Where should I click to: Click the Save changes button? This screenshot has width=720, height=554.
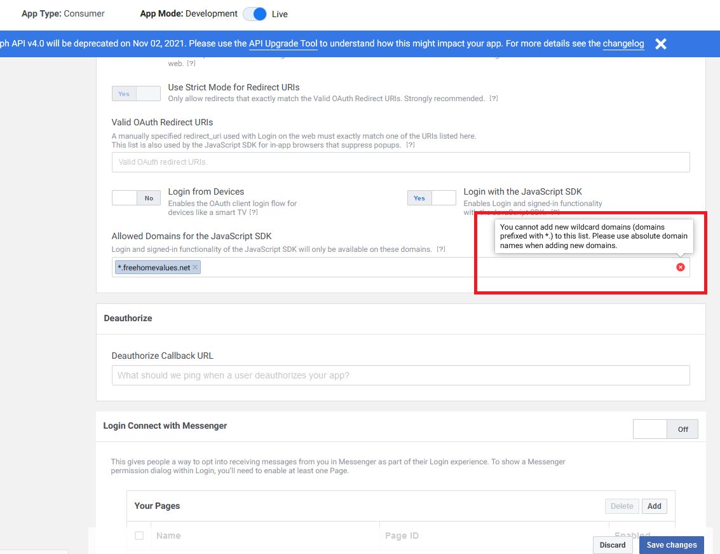pyautogui.click(x=671, y=545)
